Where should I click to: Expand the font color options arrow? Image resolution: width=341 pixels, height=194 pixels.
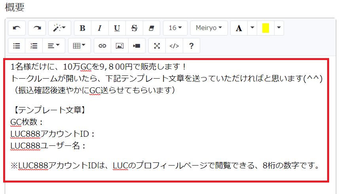[x=252, y=28]
